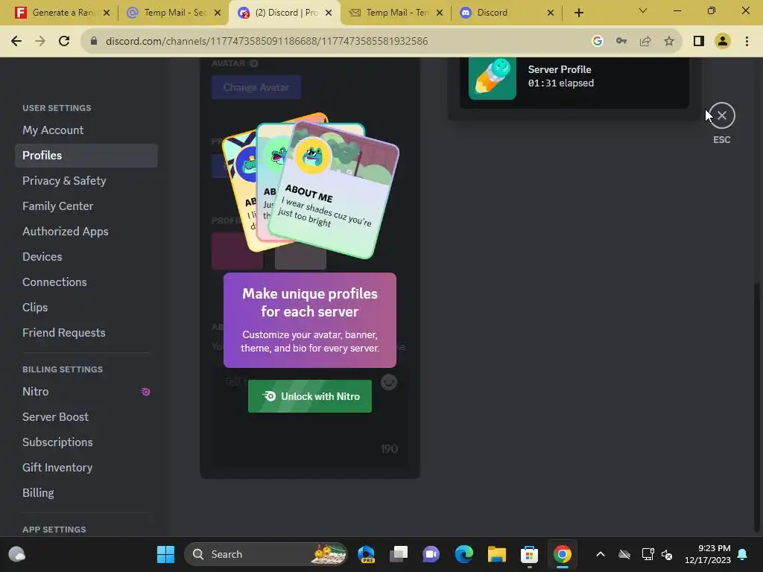
Task: Close the active Discord Profile tab
Action: (329, 13)
